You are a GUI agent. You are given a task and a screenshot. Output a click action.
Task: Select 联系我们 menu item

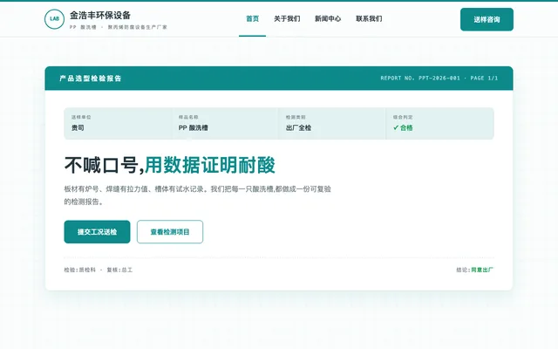pyautogui.click(x=369, y=19)
